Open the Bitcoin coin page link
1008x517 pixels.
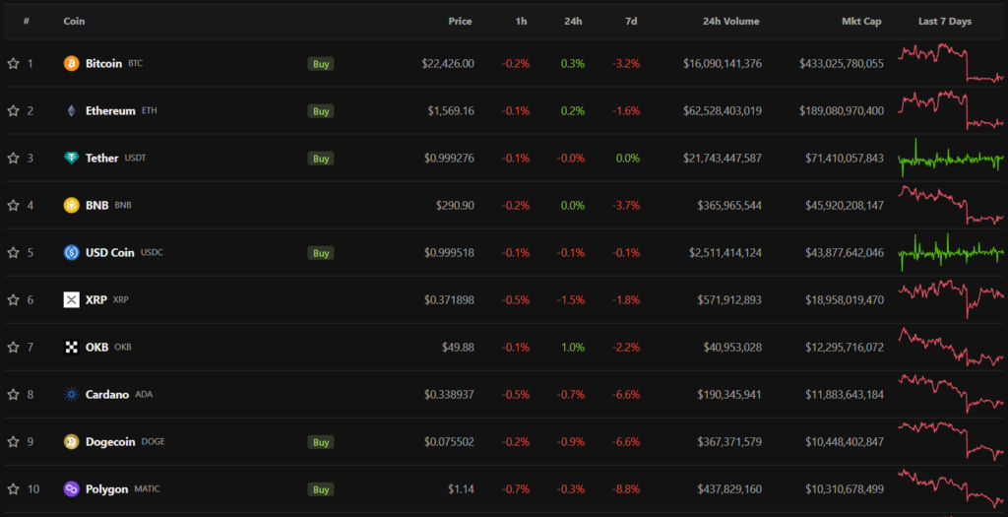(103, 64)
